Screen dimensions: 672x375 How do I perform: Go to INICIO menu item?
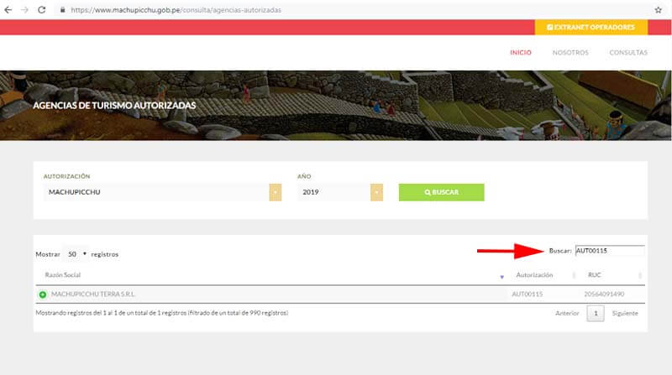point(521,53)
